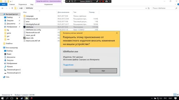Click the steam-idle application icon

click(x=24, y=38)
